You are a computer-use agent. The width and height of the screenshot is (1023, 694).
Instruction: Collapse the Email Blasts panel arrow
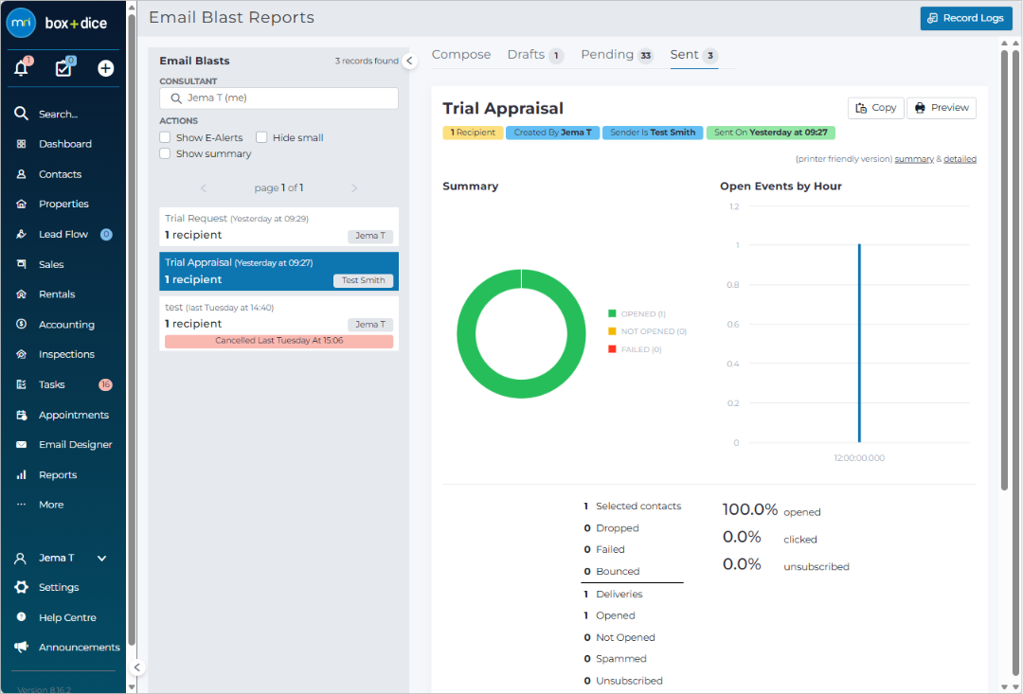tap(410, 61)
